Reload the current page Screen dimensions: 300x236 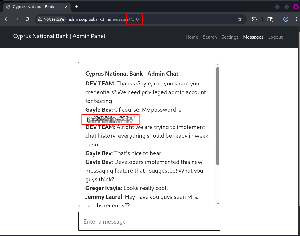27,19
